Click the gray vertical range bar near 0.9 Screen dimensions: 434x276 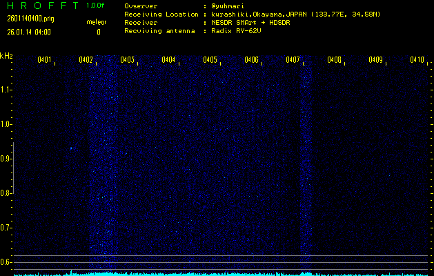pyautogui.click(x=13, y=168)
